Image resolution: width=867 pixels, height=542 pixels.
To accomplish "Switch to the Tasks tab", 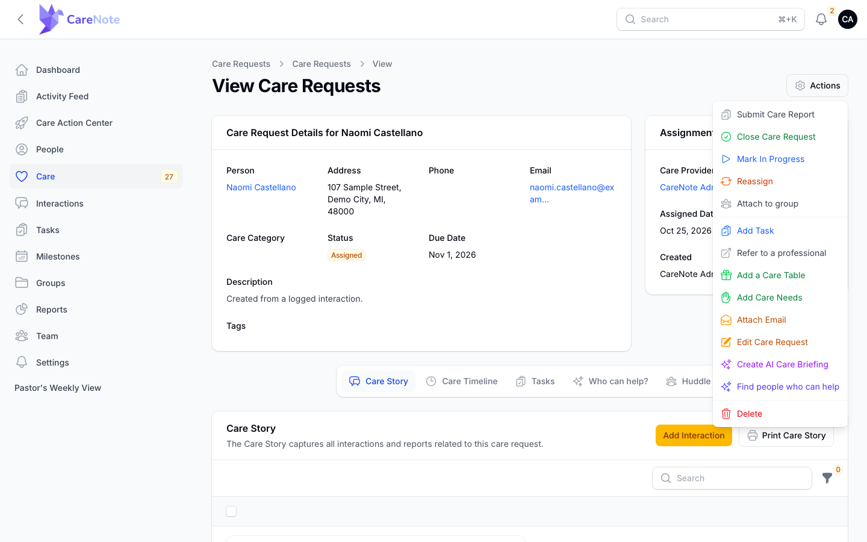I will tap(535, 381).
